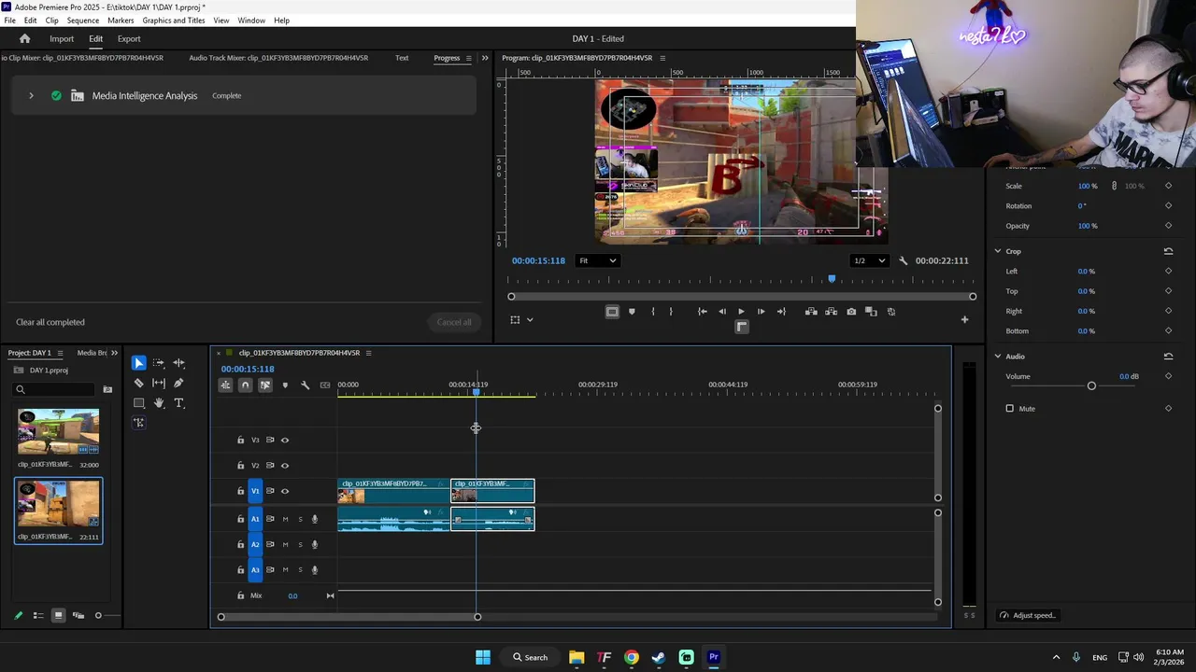This screenshot has height=672, width=1196.
Task: Click Mark Out in Program monitor
Action: (x=671, y=312)
